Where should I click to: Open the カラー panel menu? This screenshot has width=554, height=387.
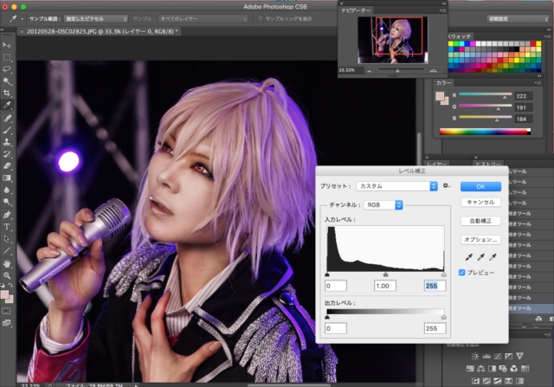tap(538, 83)
